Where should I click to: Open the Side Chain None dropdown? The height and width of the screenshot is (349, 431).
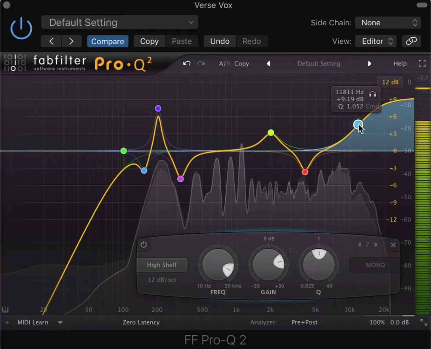tap(388, 23)
